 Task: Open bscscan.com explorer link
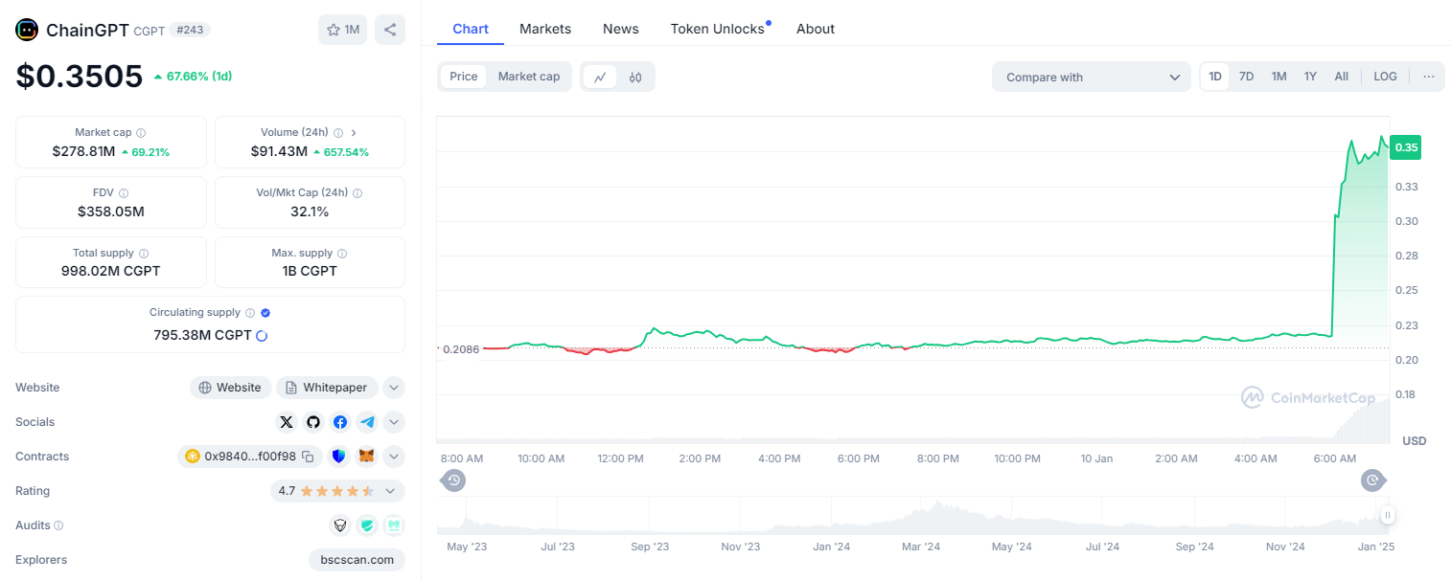357,560
